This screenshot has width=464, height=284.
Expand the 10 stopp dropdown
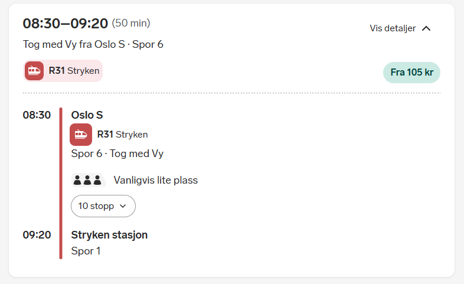(103, 206)
